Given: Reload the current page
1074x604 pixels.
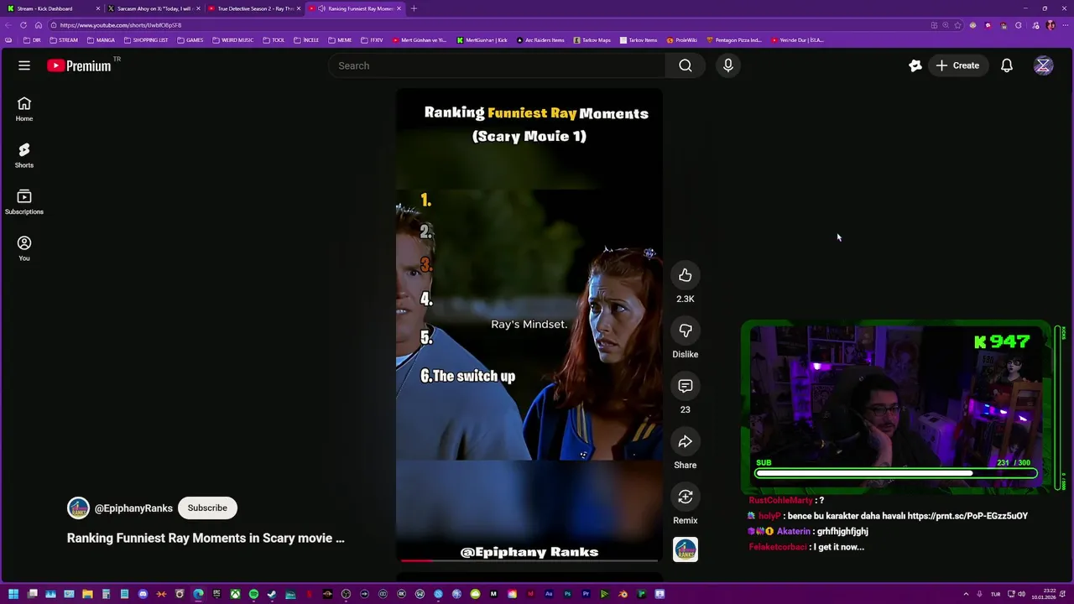Looking at the screenshot, I should 23,25.
